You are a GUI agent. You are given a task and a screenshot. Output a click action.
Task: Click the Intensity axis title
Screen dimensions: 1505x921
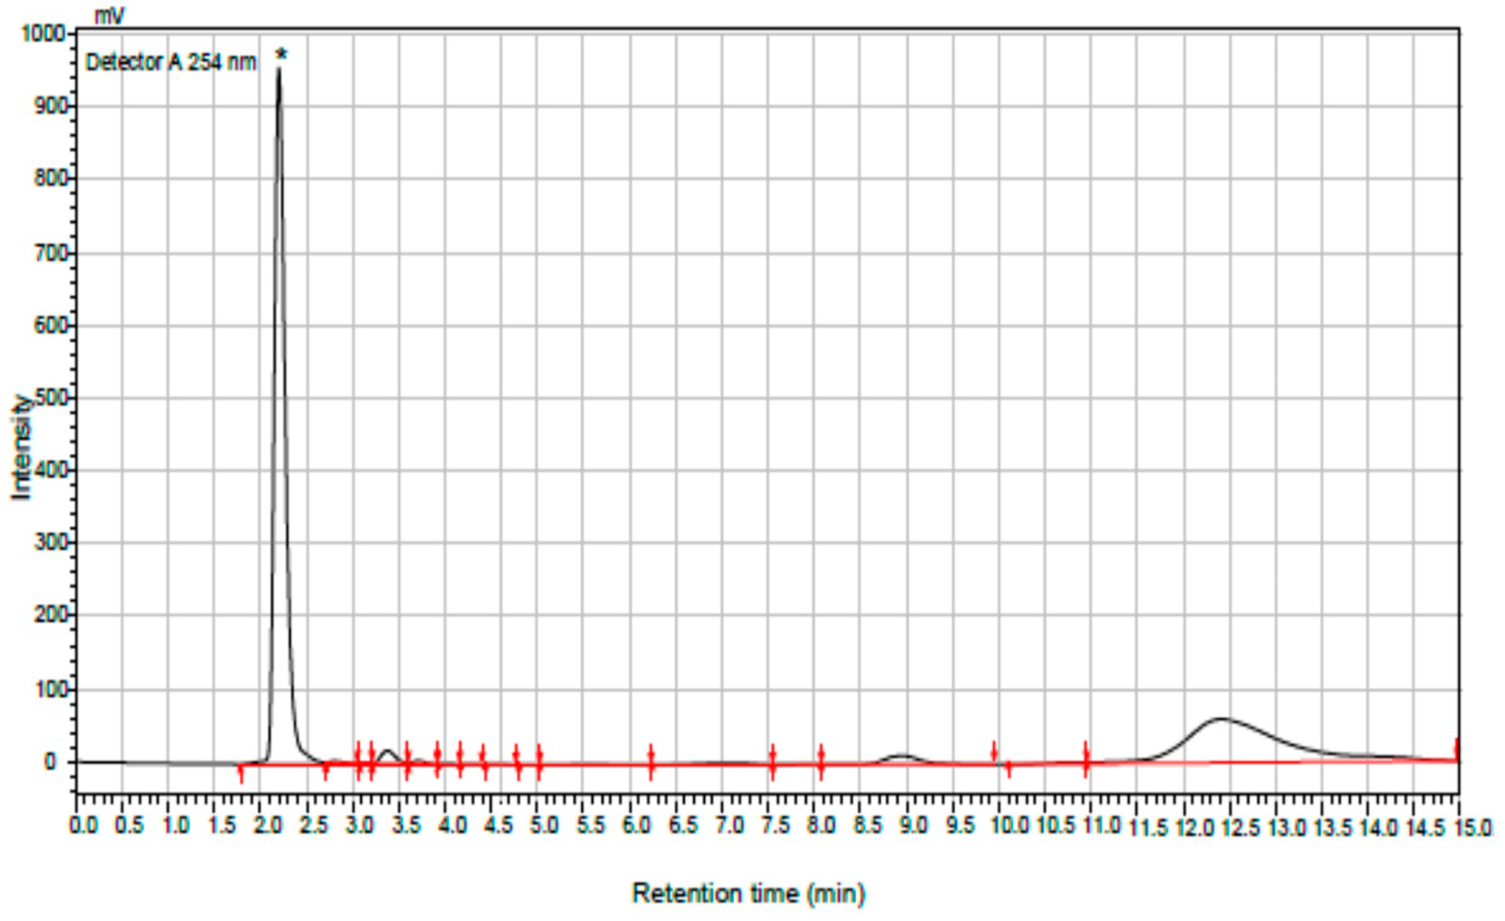21,448
